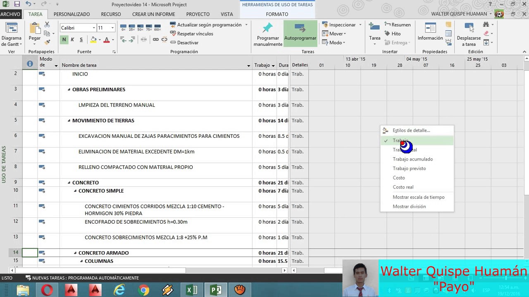Mark task 75% complete
Viewport: 529px width, 297px height.
(149, 28)
